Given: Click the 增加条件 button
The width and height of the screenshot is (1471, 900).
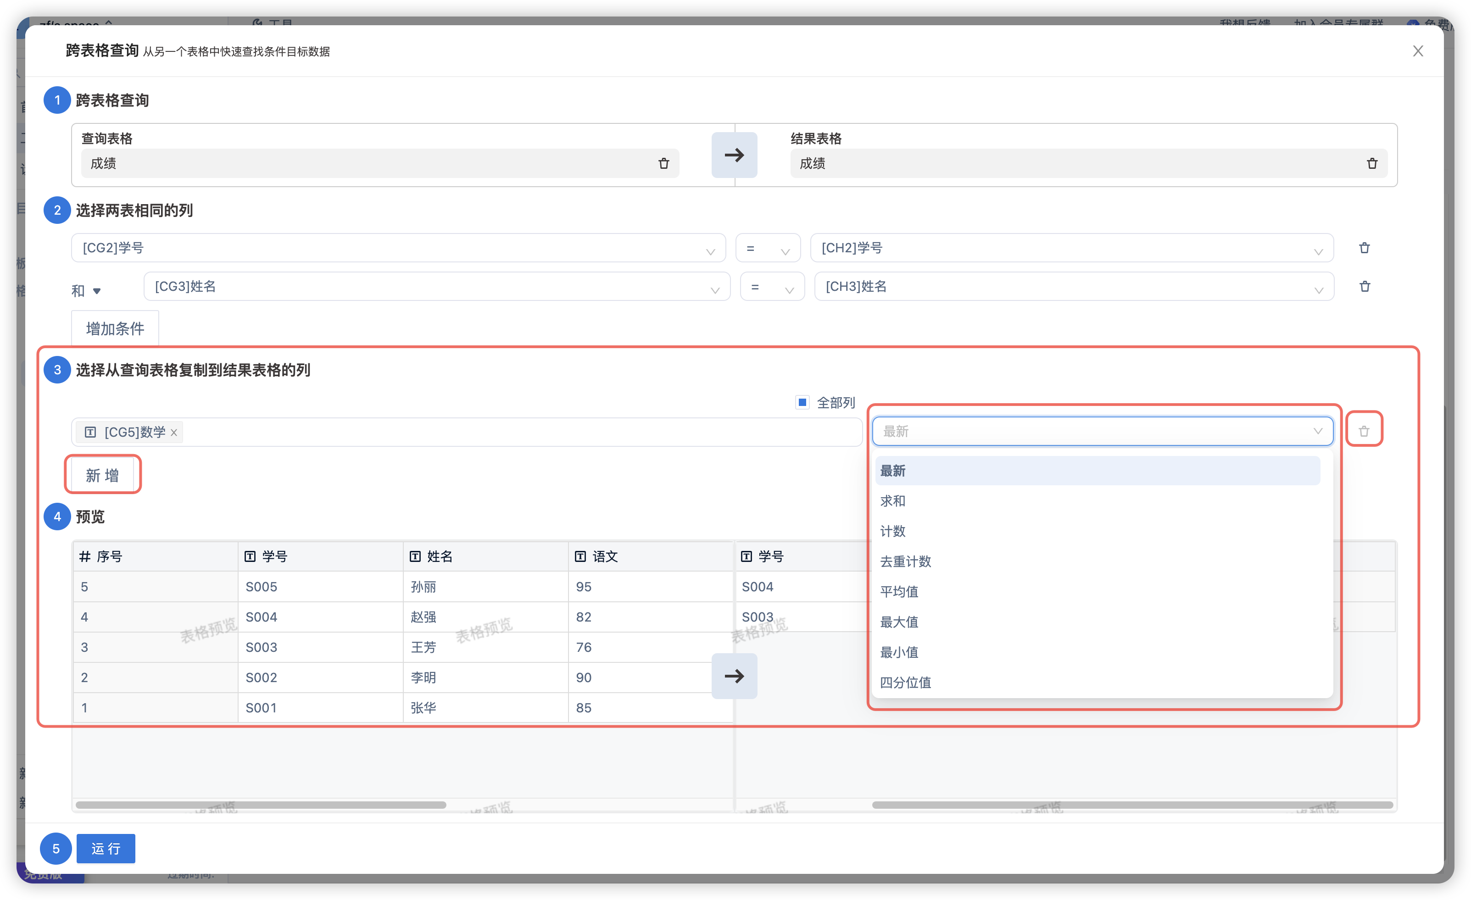Looking at the screenshot, I should 115,328.
